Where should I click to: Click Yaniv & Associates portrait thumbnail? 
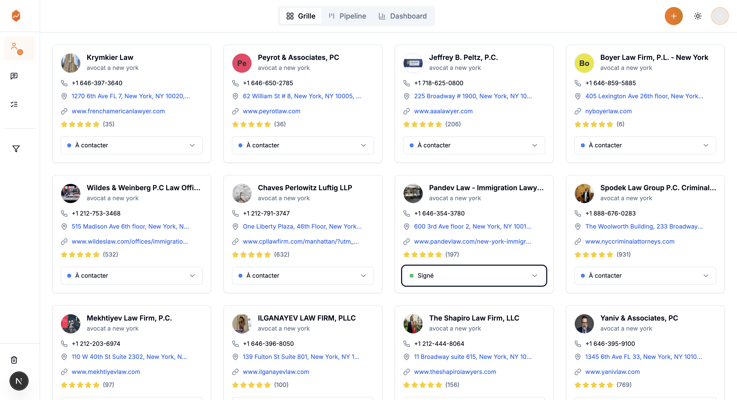tap(584, 324)
